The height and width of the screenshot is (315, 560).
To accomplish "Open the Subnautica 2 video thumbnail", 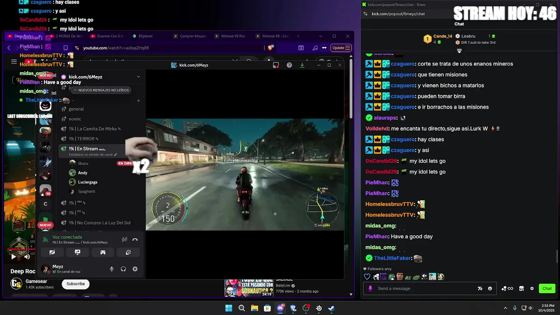I will click(x=249, y=287).
